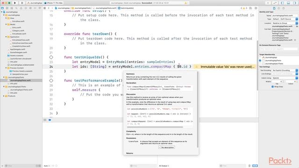
Task: Open the Source Control navigator
Action: (x=7, y=8)
